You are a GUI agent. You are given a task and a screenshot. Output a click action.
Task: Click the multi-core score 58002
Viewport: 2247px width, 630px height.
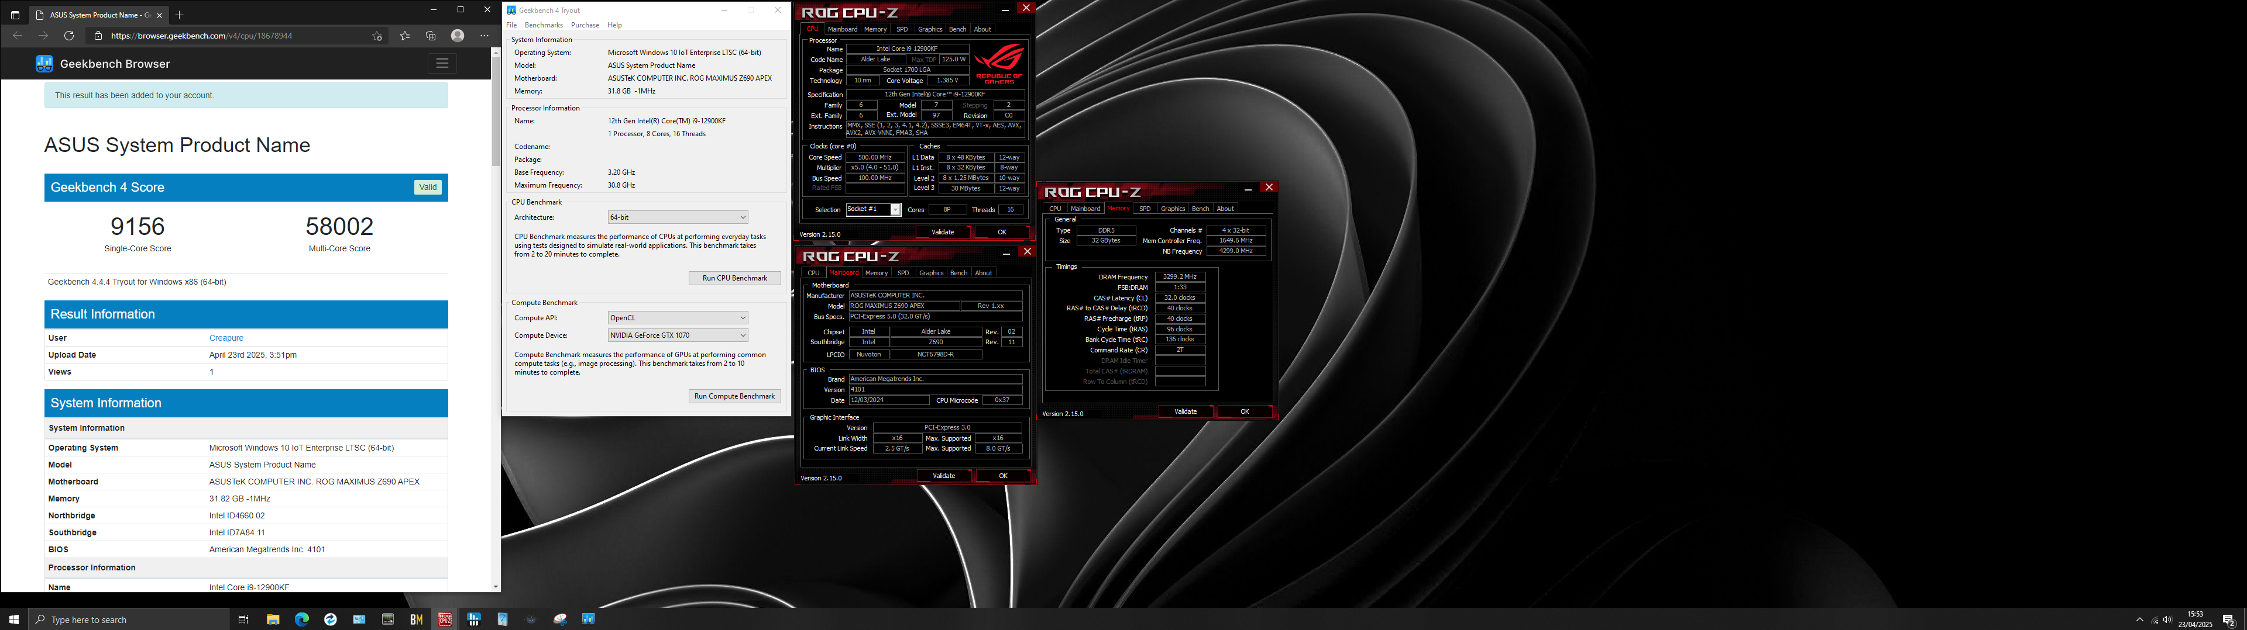tap(339, 227)
